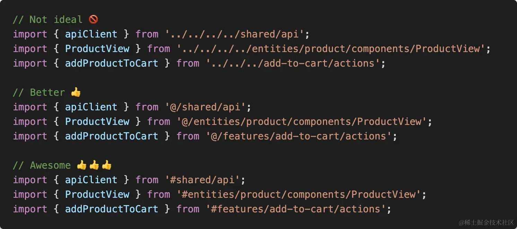Click the '@/entities/product/components/ProductView' path string
The image size is (517, 229).
tap(301, 121)
